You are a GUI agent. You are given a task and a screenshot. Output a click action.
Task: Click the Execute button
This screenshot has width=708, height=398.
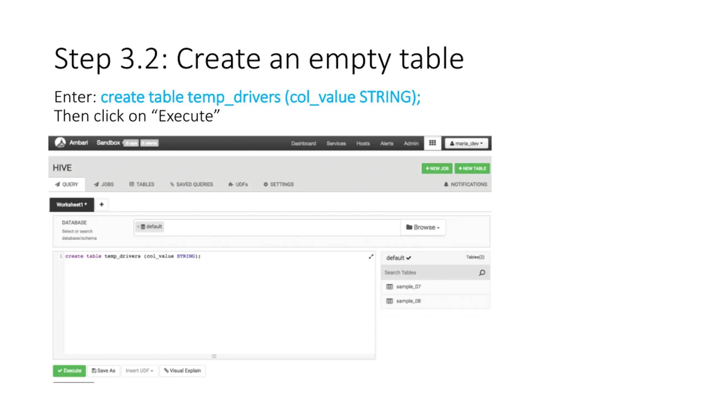click(x=69, y=371)
